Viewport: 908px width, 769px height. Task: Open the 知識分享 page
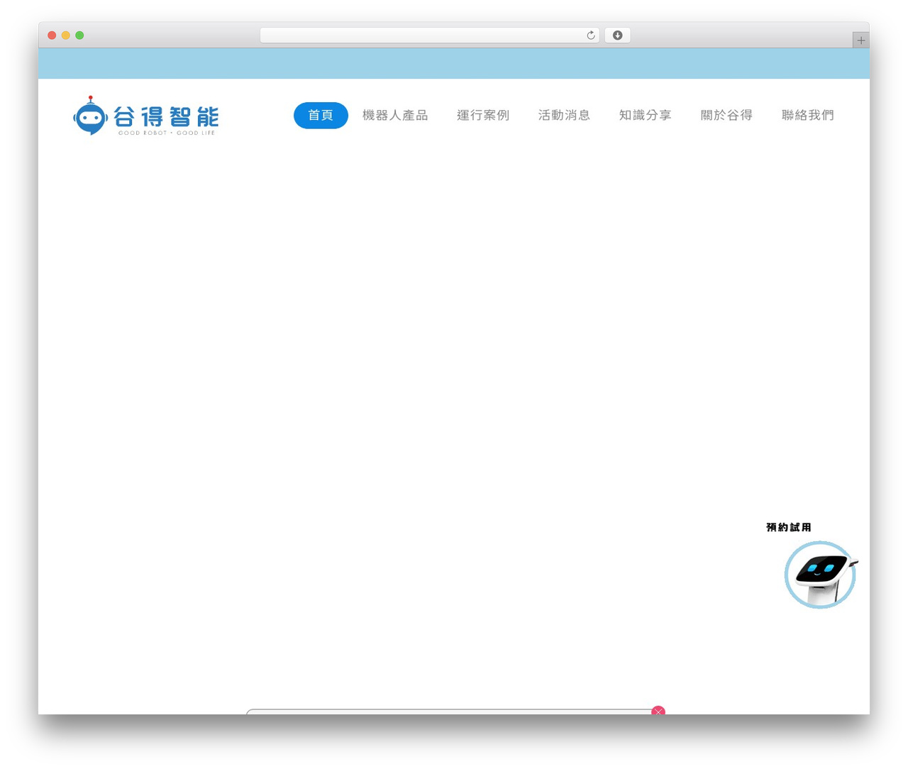click(x=645, y=115)
